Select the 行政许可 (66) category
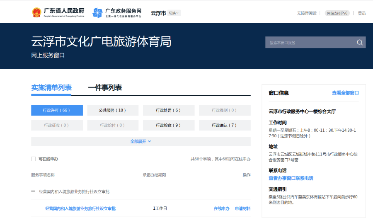 point(57,110)
